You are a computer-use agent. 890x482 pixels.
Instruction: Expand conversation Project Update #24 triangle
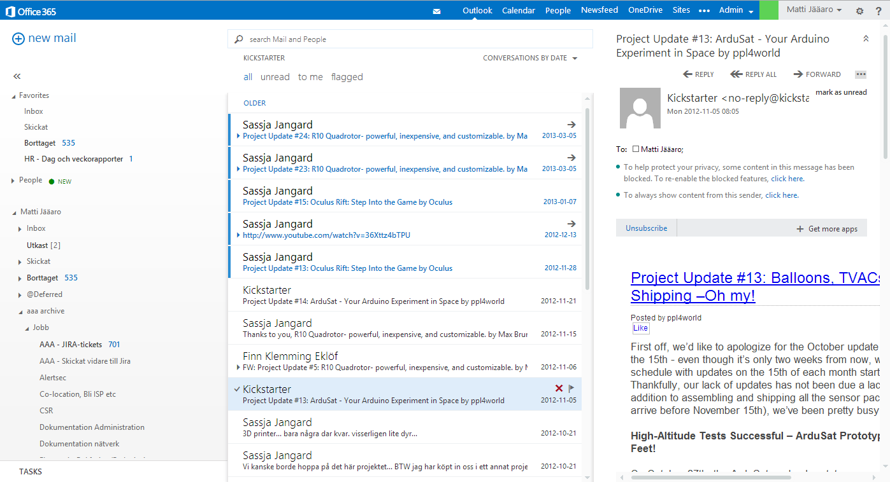click(x=238, y=136)
